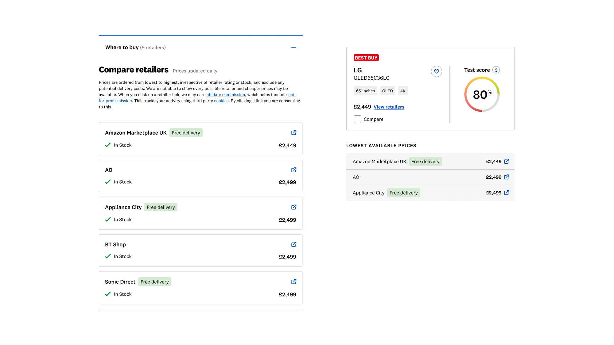Click the Where to buy heading

[x=122, y=47]
